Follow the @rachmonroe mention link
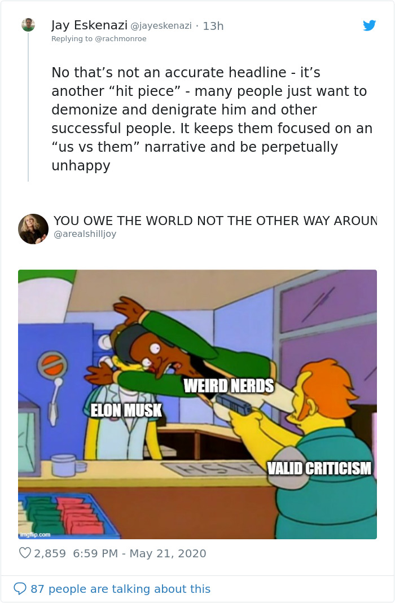Image resolution: width=395 pixels, height=603 pixels. [x=120, y=39]
